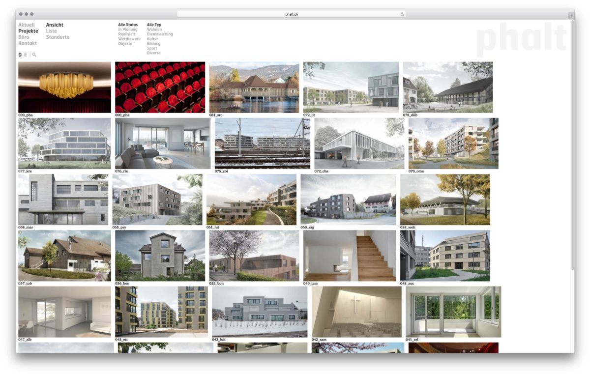
Task: Select Alle Status filter
Action: click(128, 25)
